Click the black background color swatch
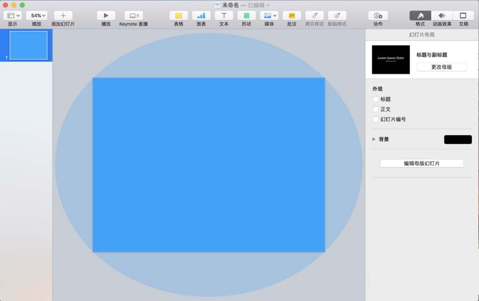This screenshot has height=301, width=479. [458, 139]
